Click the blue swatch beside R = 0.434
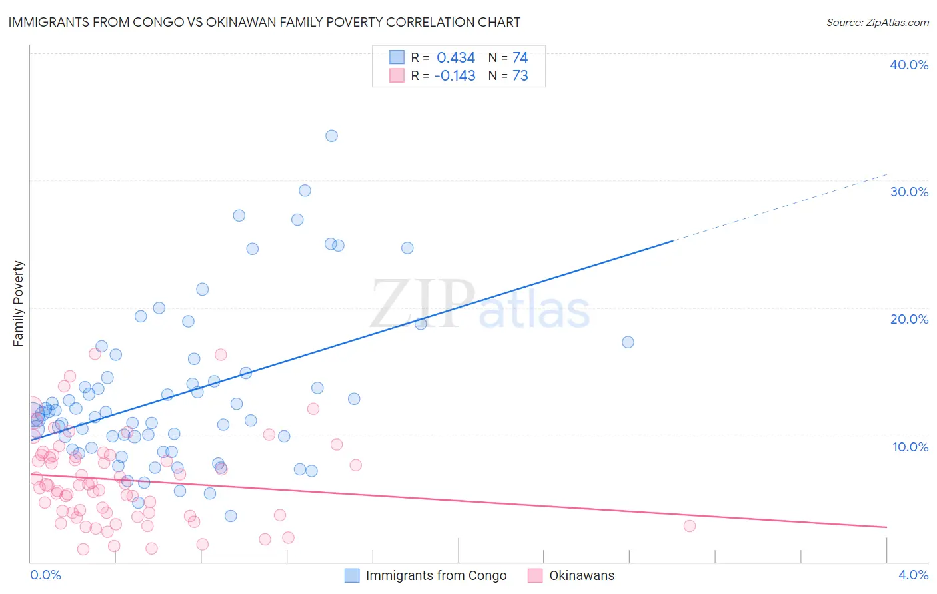Image resolution: width=937 pixels, height=594 pixels. point(397,57)
